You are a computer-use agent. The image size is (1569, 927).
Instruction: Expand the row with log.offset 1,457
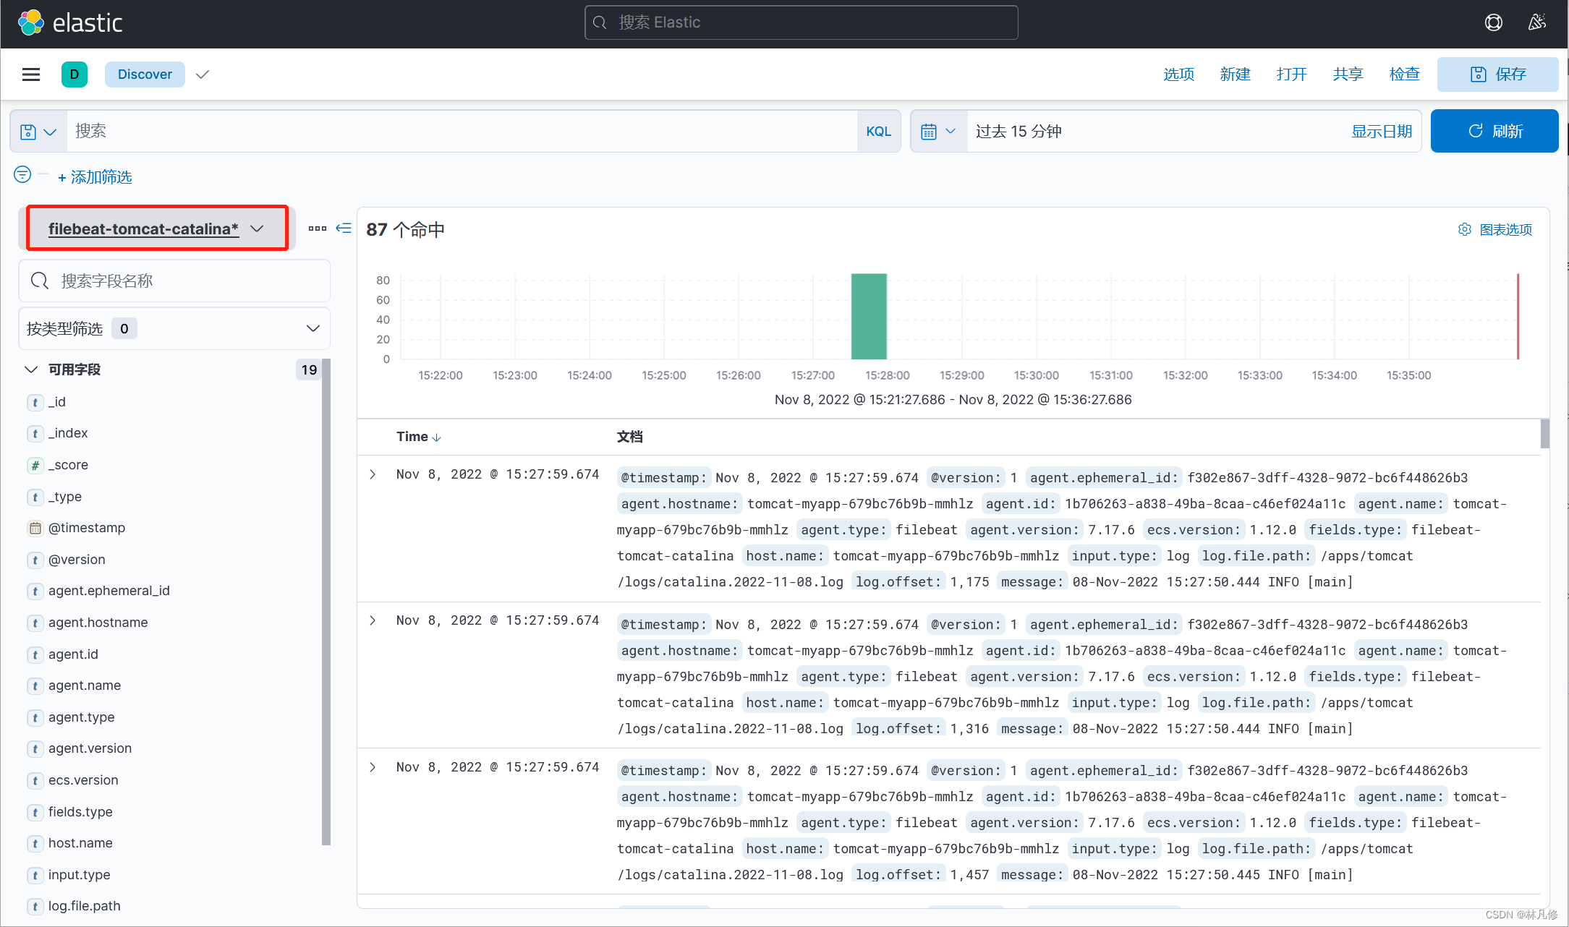pos(373,767)
